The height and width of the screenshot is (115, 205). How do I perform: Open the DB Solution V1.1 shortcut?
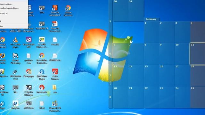[15, 74]
